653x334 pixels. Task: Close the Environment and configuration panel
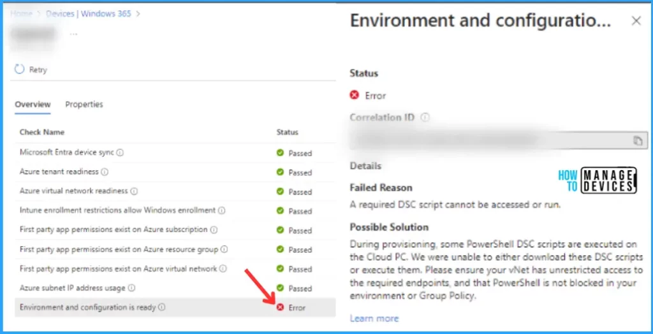pyautogui.click(x=636, y=21)
